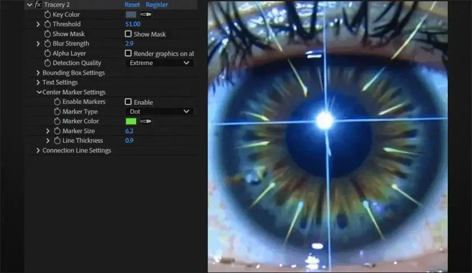Screen dimensions: 472x273
Task: Open the Detection Quality dropdown
Action: pos(159,63)
